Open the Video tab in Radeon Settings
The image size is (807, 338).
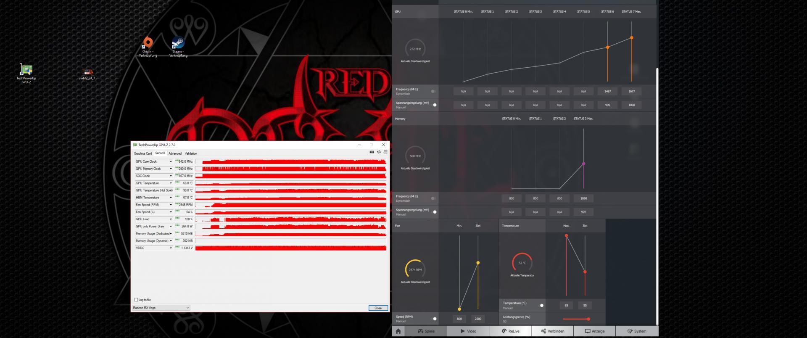coord(468,331)
